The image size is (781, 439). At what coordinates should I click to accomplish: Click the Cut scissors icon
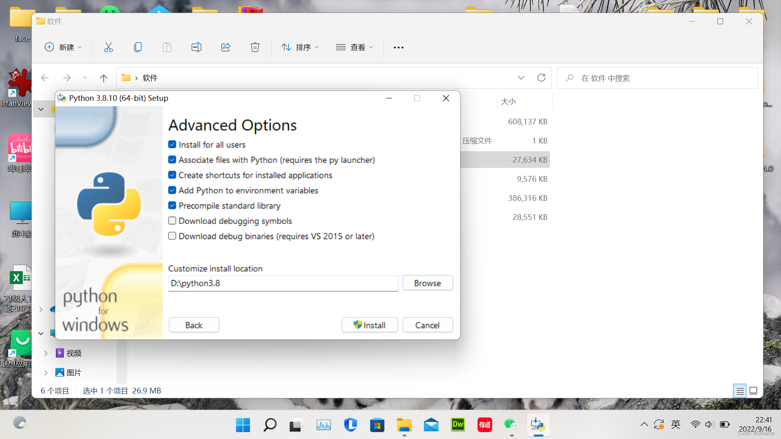[108, 47]
